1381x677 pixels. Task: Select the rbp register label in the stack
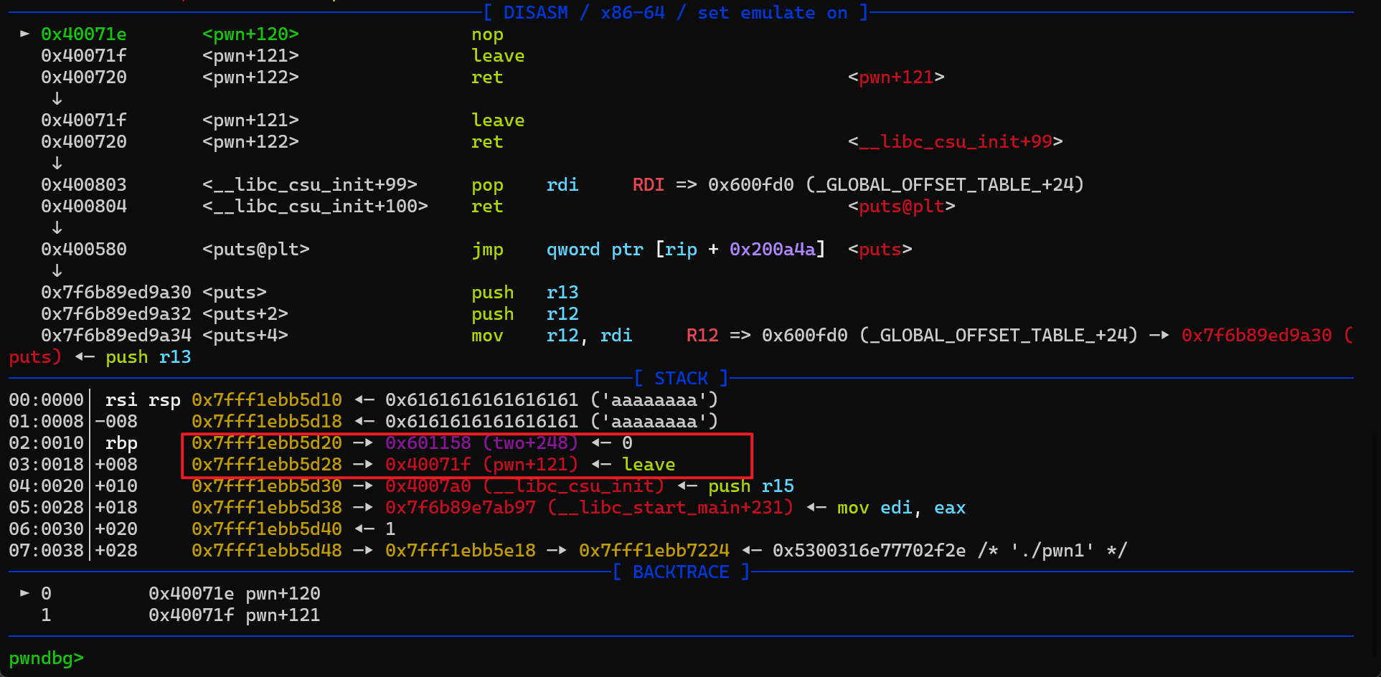tap(121, 443)
